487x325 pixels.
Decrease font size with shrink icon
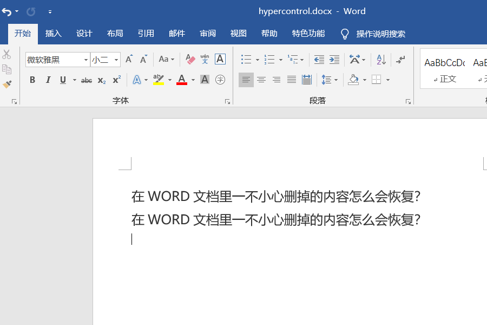point(143,59)
